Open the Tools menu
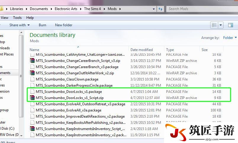This screenshot has height=143, width=238. (x=17, y=18)
